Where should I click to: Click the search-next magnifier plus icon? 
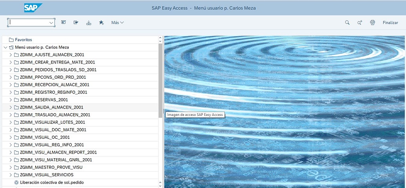coord(360,22)
